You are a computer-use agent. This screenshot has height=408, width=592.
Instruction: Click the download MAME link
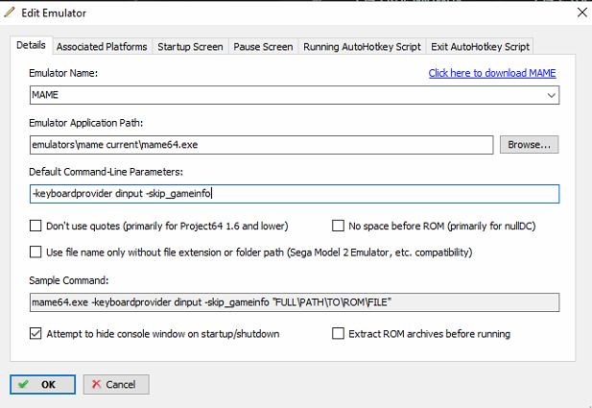point(492,73)
